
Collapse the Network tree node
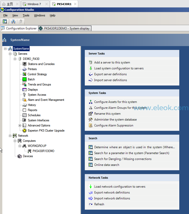[10, 136]
